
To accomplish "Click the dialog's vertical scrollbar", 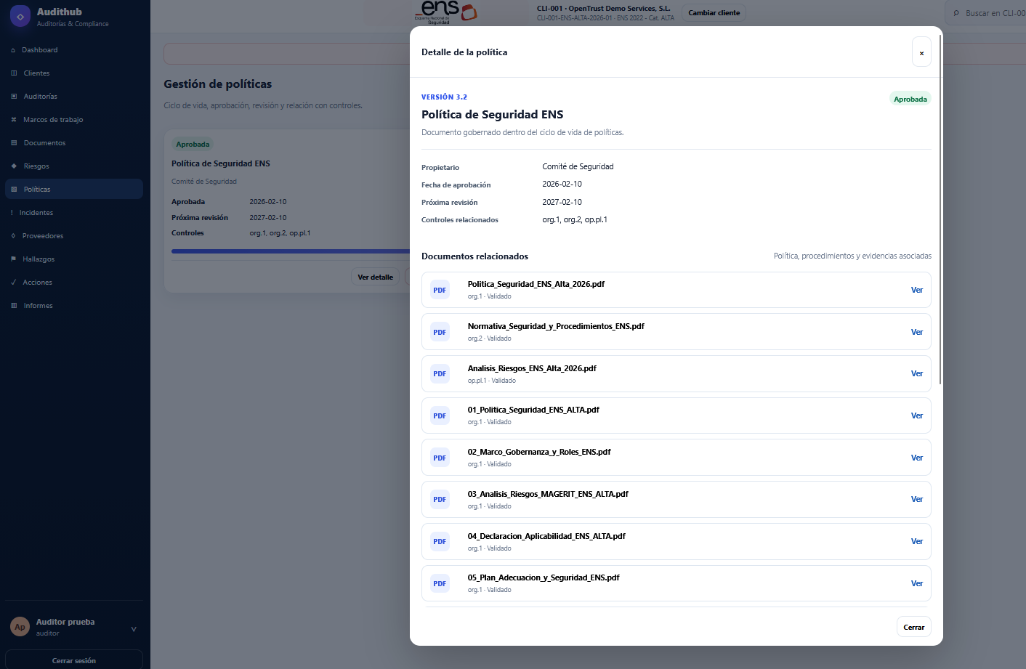I will coord(940,211).
